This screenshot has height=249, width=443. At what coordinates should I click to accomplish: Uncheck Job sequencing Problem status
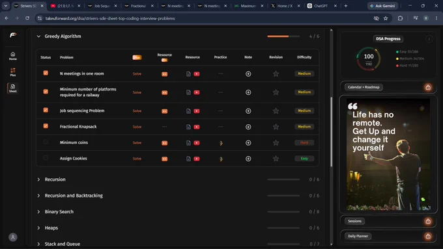pyautogui.click(x=46, y=111)
